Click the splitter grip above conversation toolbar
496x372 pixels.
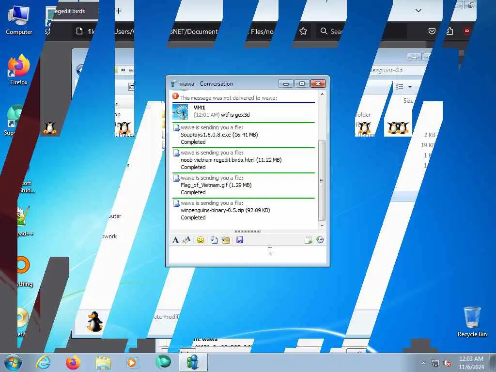pyautogui.click(x=248, y=232)
